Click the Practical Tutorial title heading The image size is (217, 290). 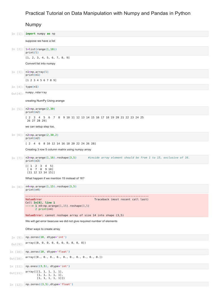[108, 13]
